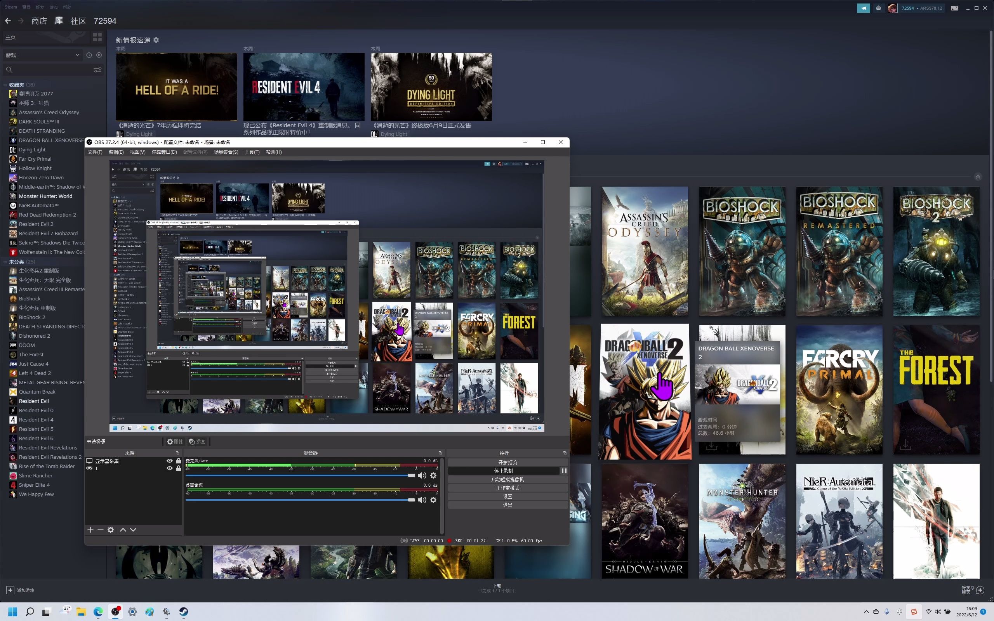Open 属性 properties button in OBS
The image size is (994, 621).
(x=175, y=442)
